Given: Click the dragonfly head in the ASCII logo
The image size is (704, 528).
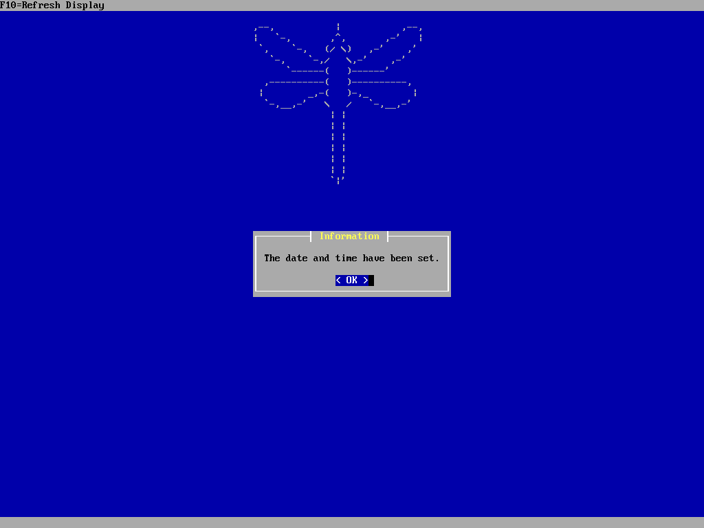Looking at the screenshot, I should (x=338, y=48).
